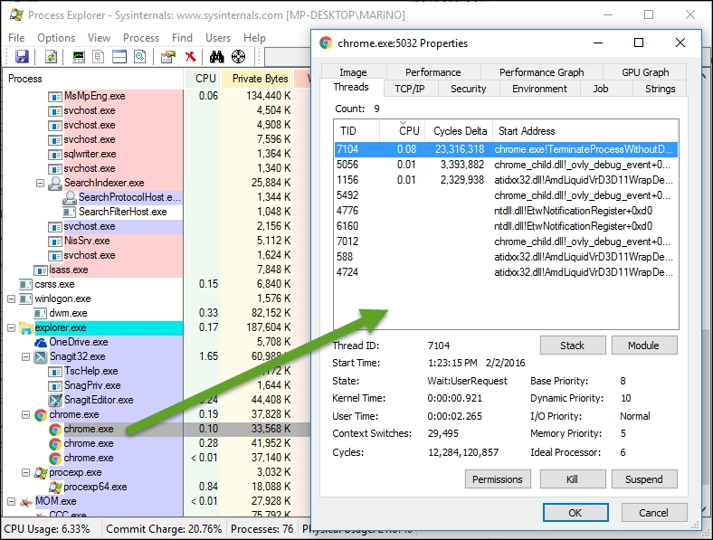Open the Help menu
The image size is (713, 540).
click(254, 38)
